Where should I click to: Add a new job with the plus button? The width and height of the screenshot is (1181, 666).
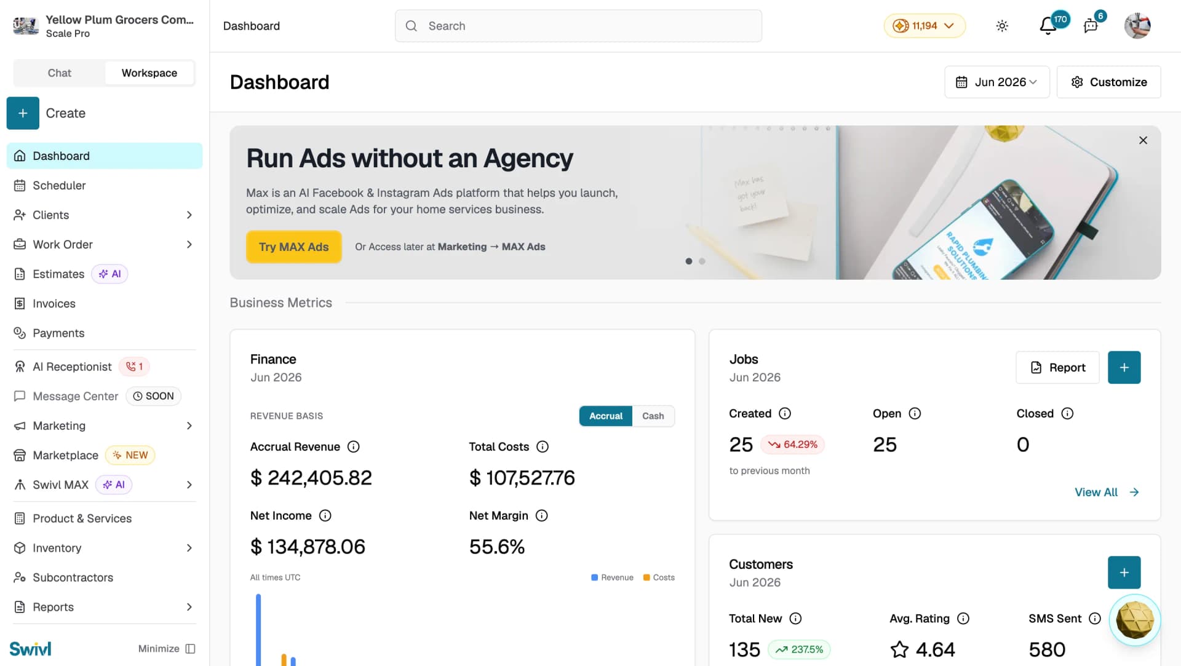(1124, 367)
